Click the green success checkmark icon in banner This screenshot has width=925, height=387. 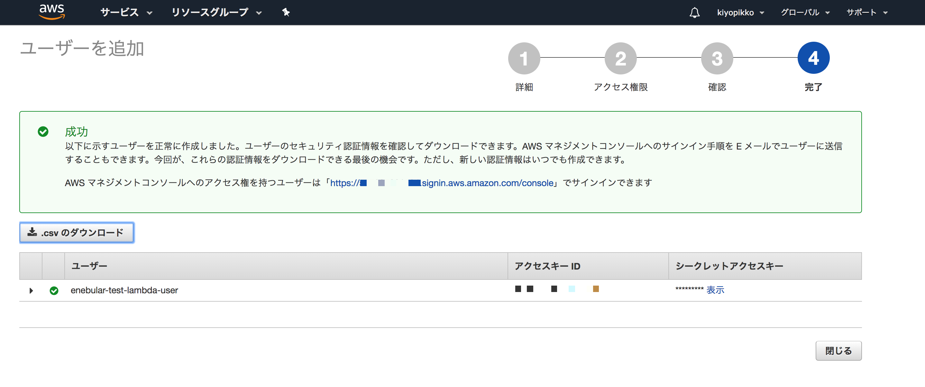pos(43,132)
